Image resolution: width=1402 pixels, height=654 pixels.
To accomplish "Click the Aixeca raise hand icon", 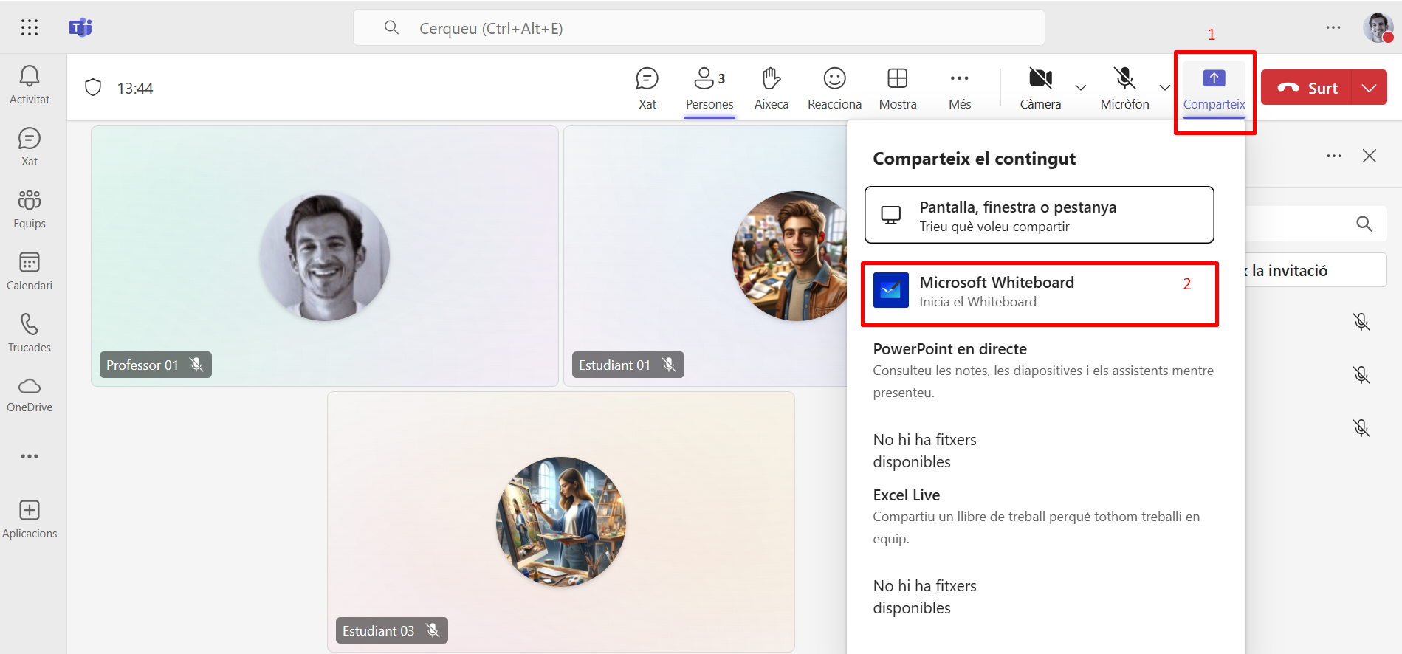I will pos(772,88).
